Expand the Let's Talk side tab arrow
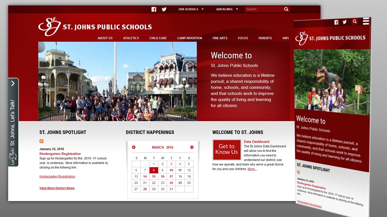387x217 pixels. click(x=13, y=83)
